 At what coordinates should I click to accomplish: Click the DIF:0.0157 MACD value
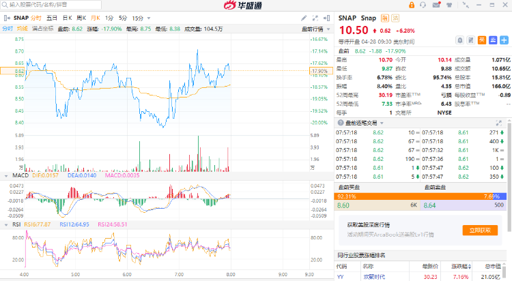click(x=45, y=175)
